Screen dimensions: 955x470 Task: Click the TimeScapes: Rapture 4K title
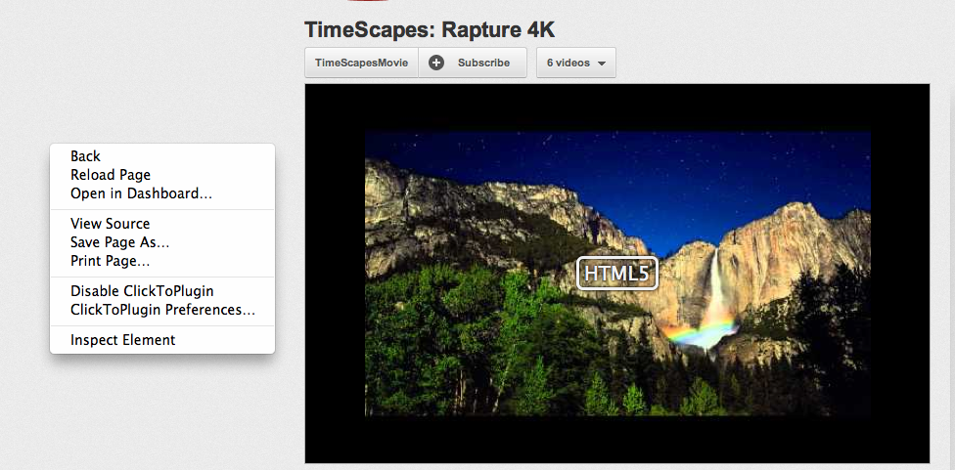click(x=430, y=29)
